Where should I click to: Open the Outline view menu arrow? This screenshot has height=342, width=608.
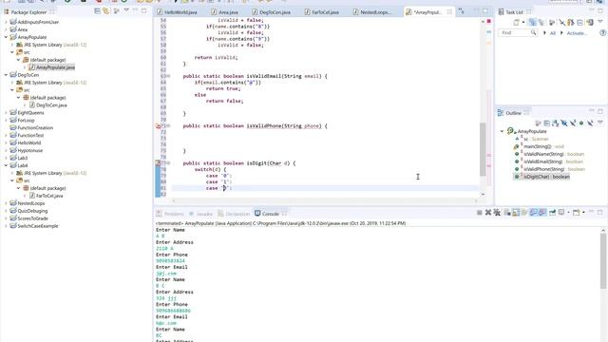(600, 123)
